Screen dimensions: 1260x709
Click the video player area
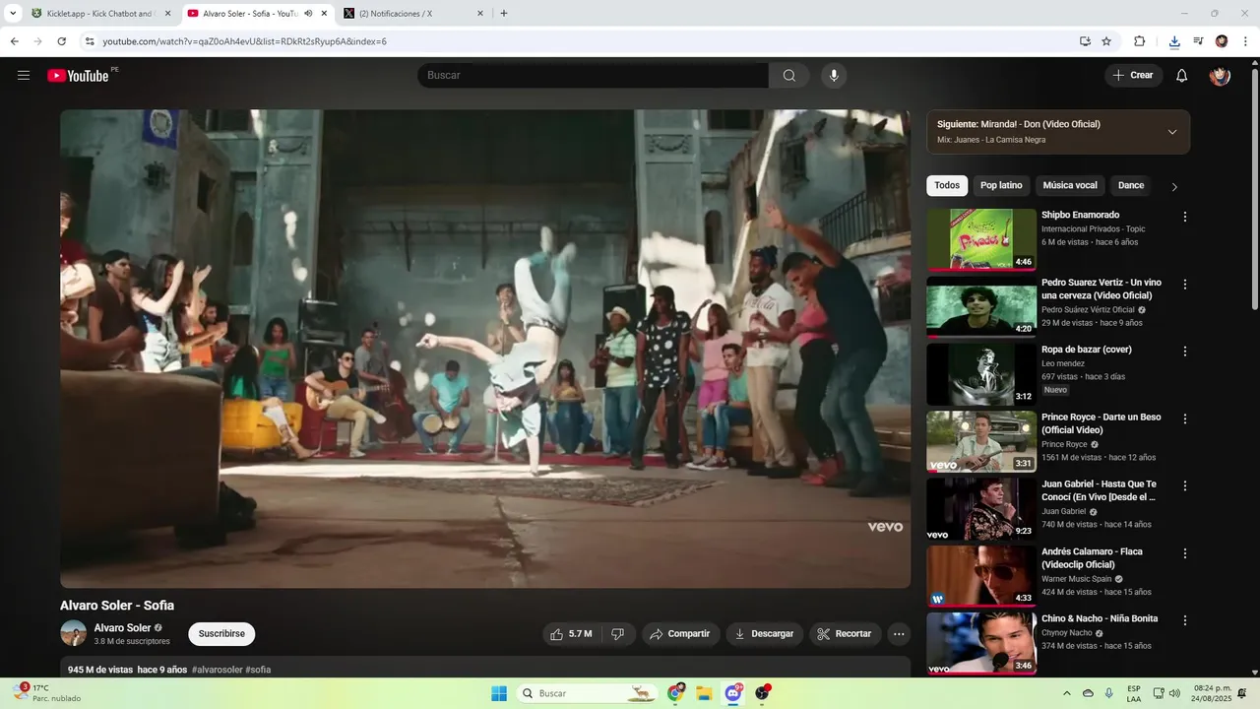485,349
